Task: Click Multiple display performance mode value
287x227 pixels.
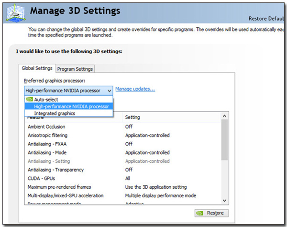Action: [161, 195]
